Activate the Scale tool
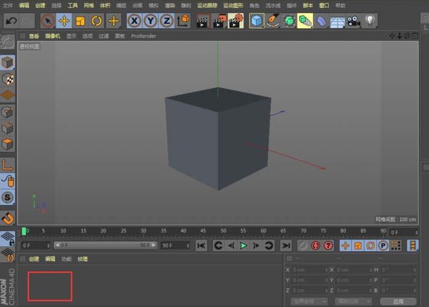 click(x=80, y=21)
